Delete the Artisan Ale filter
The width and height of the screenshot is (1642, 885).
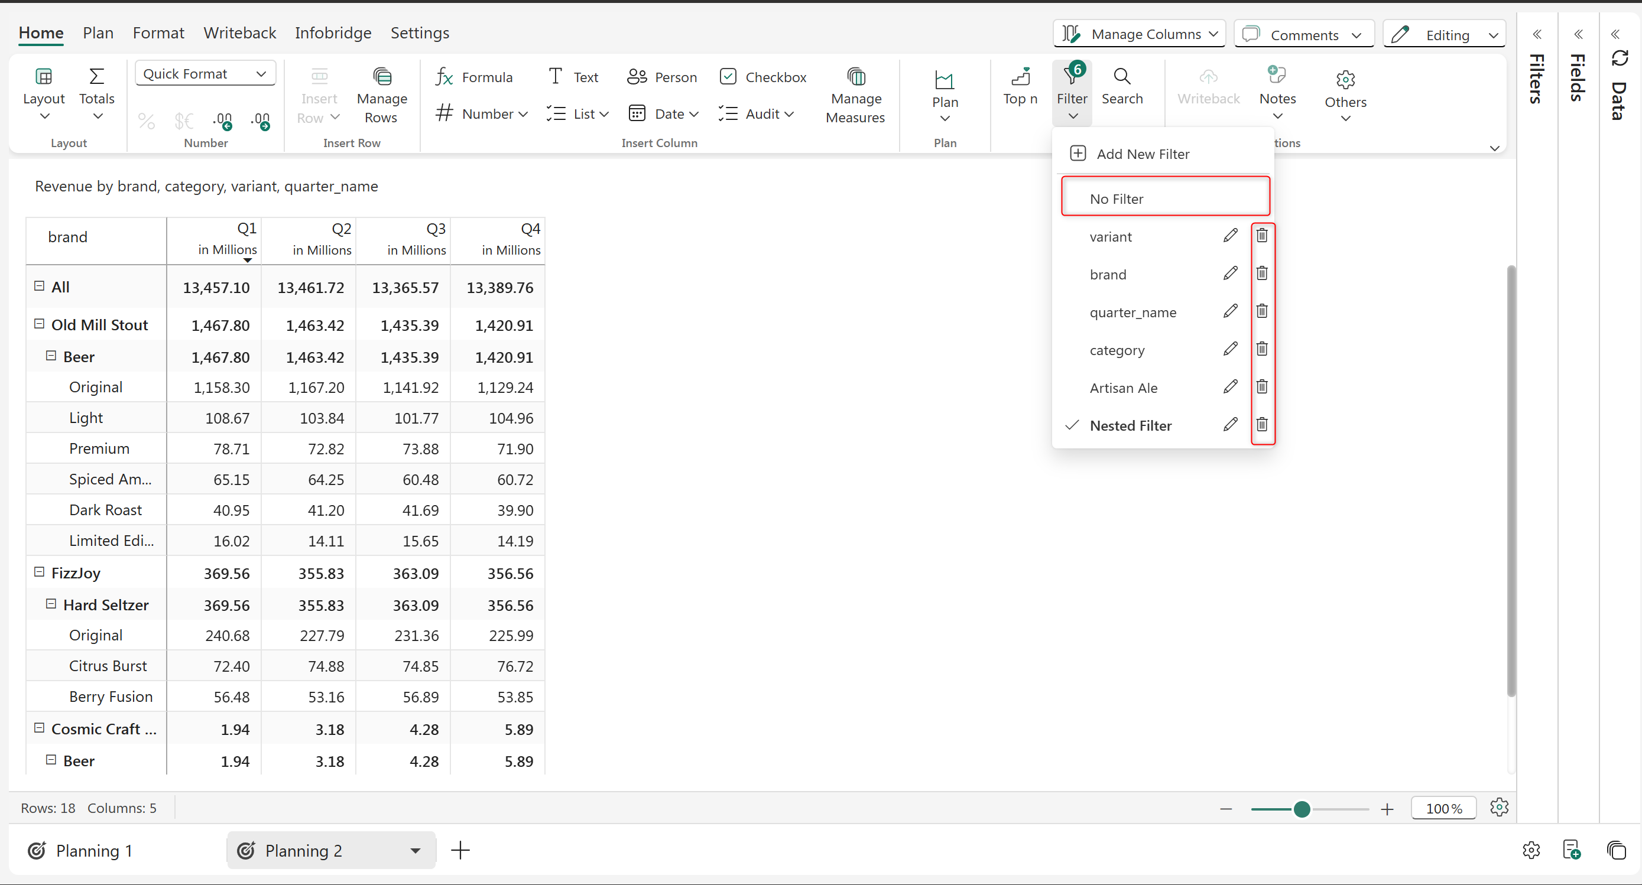pos(1261,387)
